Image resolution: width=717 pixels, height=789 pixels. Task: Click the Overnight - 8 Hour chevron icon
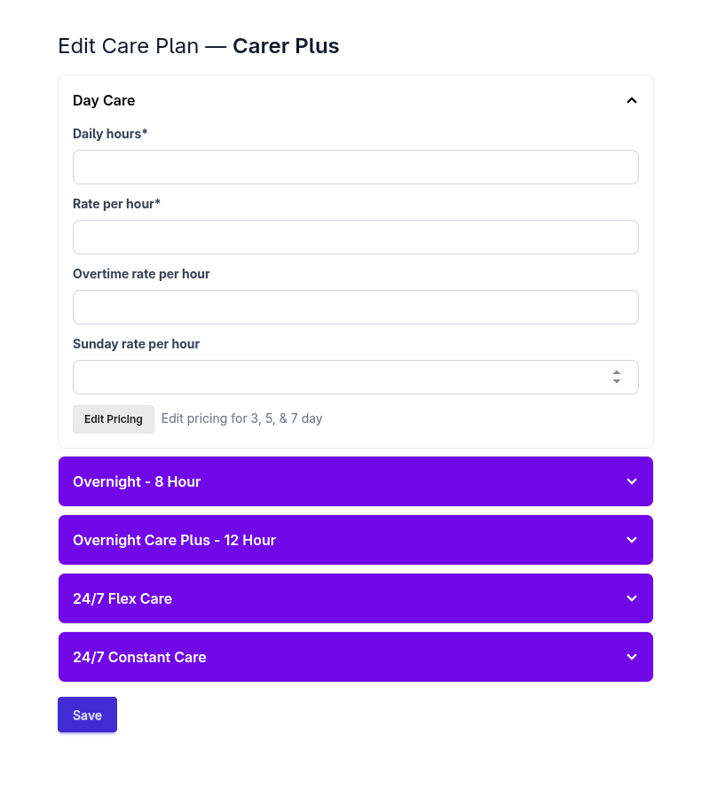point(632,481)
